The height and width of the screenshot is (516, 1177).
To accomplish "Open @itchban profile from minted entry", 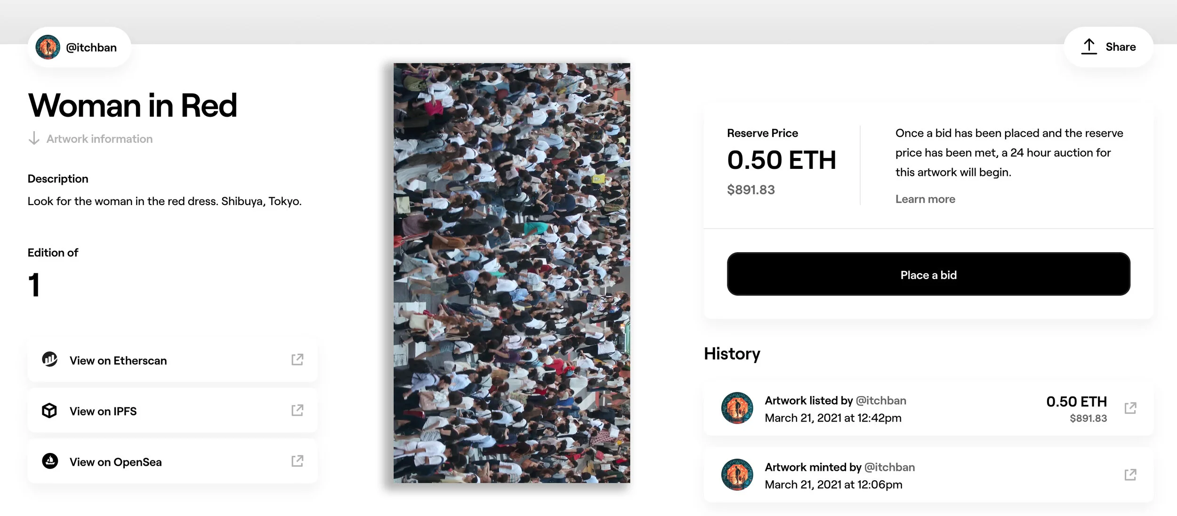I will (889, 467).
